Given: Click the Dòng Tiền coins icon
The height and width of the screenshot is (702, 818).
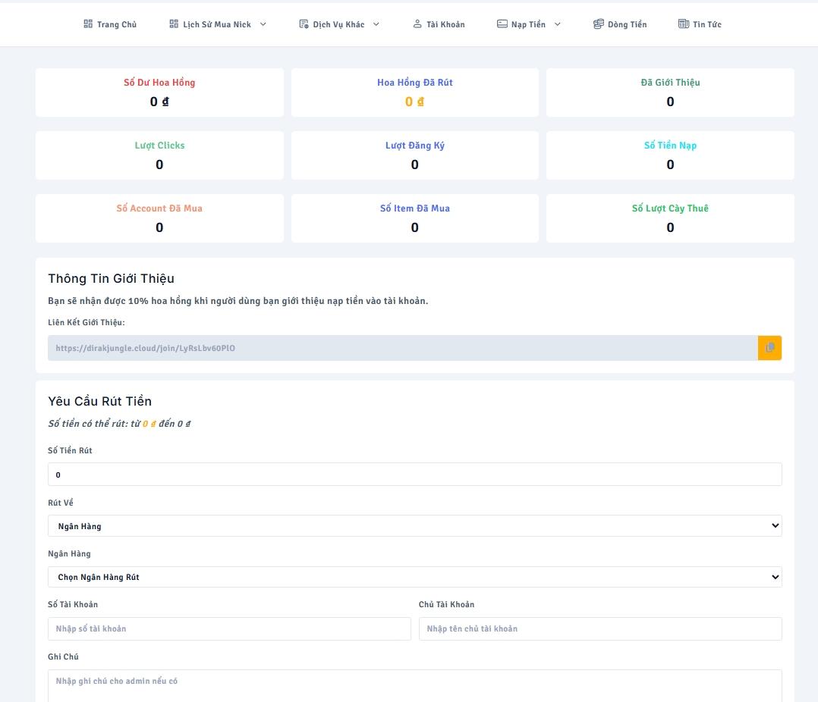Looking at the screenshot, I should (599, 24).
